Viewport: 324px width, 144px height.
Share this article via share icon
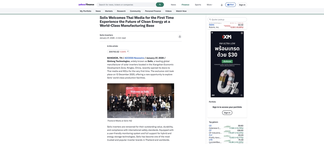tap(180, 36)
